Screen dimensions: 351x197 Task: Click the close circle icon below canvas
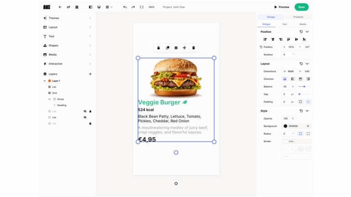click(176, 184)
